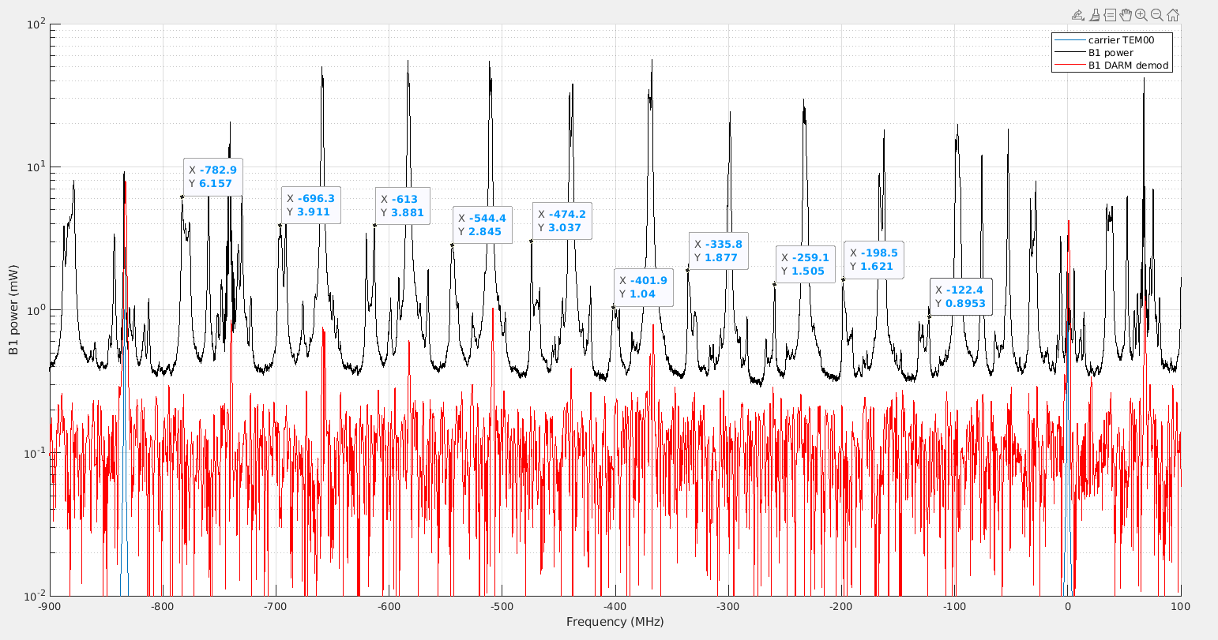Select the data tip at X -782.9
Screen dimensions: 1218x640
pyautogui.click(x=212, y=177)
